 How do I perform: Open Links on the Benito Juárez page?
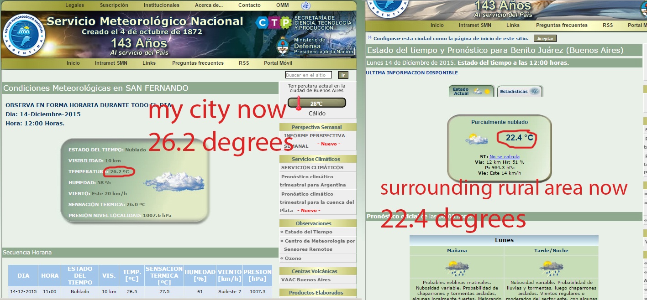tap(513, 25)
